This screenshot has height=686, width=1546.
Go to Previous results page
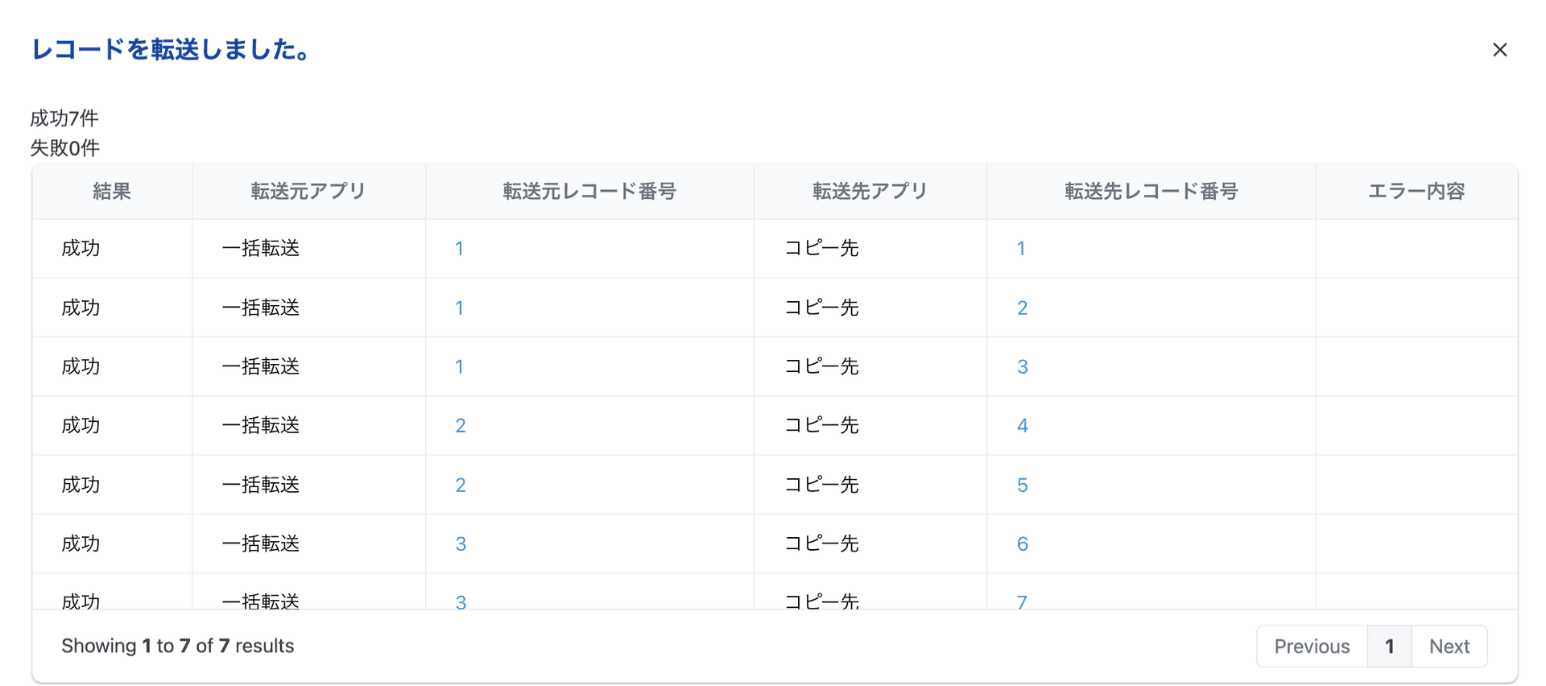pyautogui.click(x=1312, y=646)
